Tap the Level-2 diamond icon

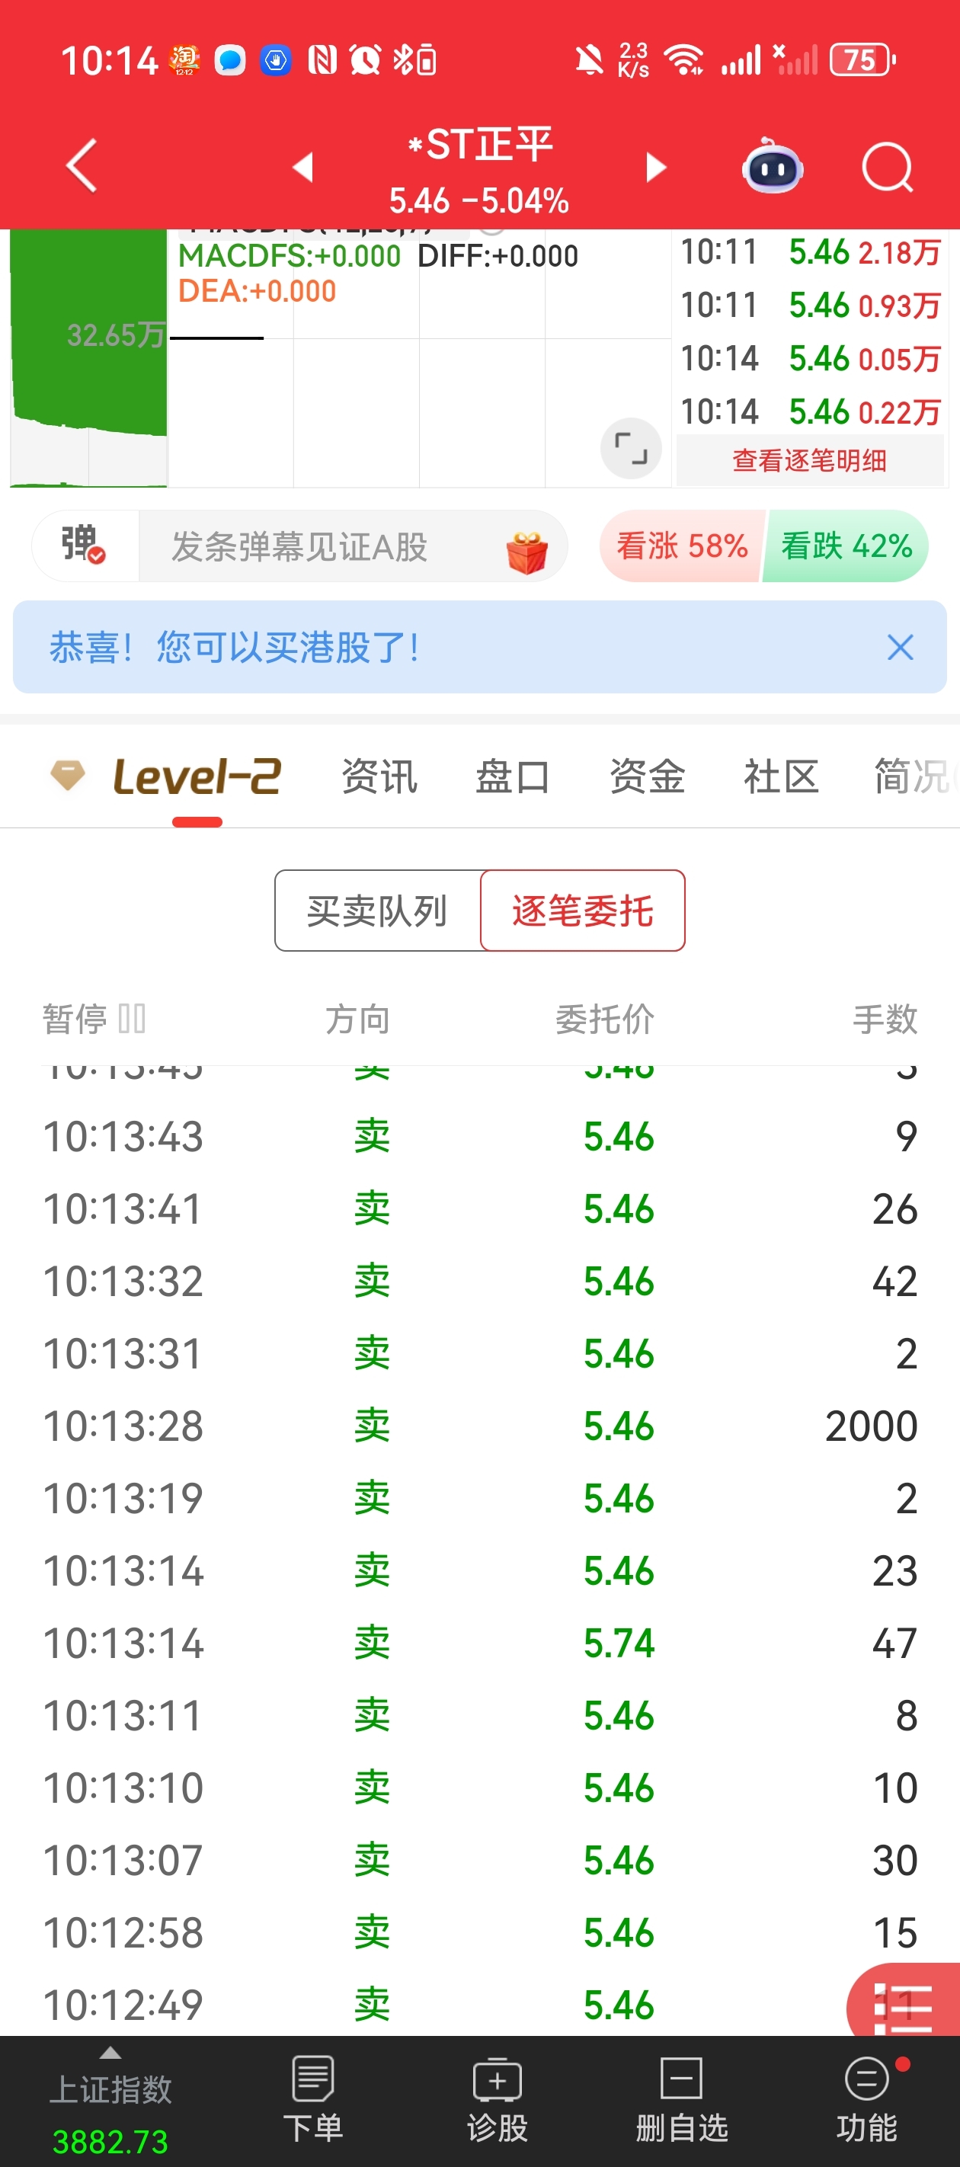coord(68,774)
